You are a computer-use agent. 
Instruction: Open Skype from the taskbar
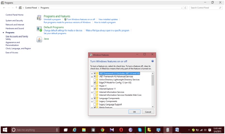140,130
